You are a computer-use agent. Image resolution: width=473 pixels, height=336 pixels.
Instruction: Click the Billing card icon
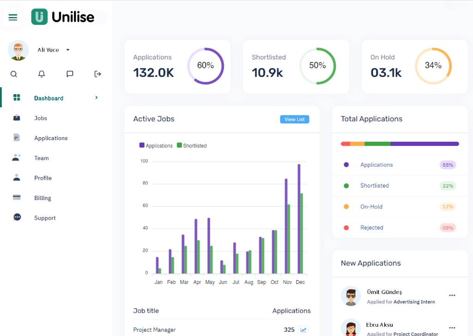coord(17,198)
